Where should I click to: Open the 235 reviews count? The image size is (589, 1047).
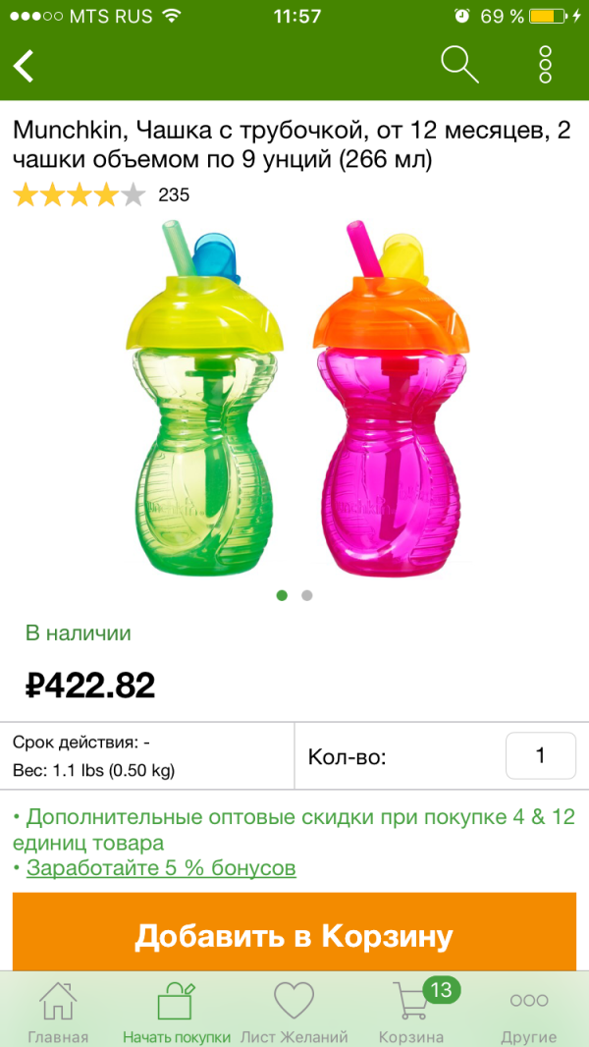pyautogui.click(x=174, y=195)
